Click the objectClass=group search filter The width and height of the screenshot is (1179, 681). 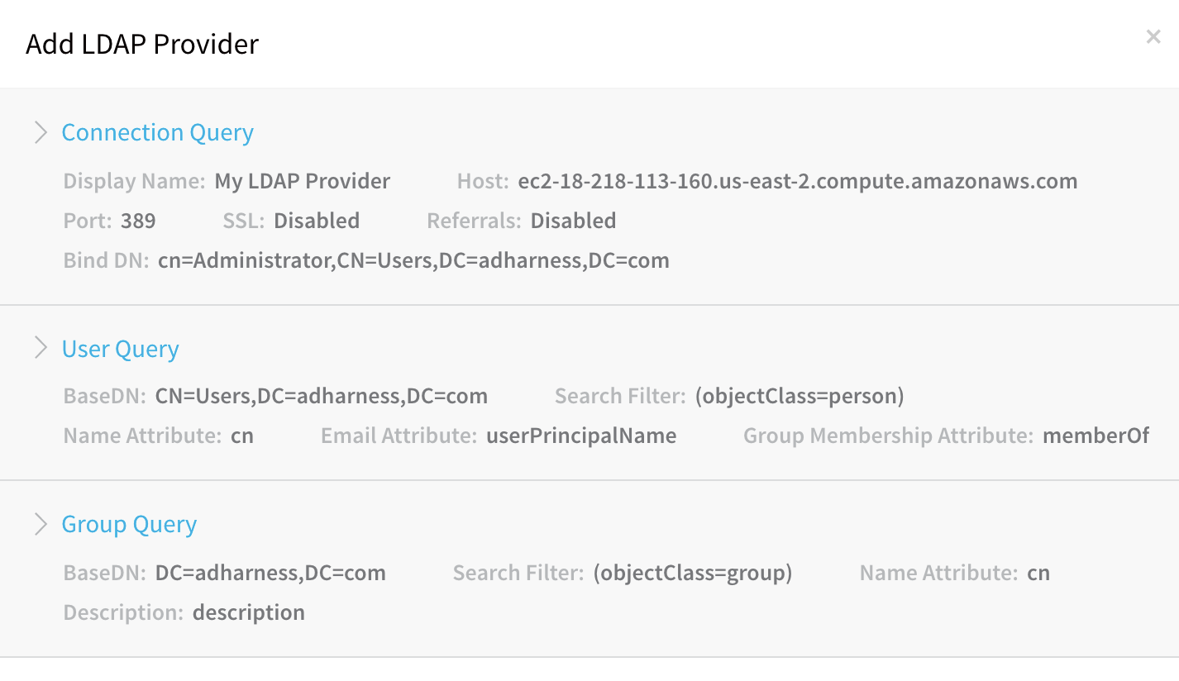(x=693, y=574)
